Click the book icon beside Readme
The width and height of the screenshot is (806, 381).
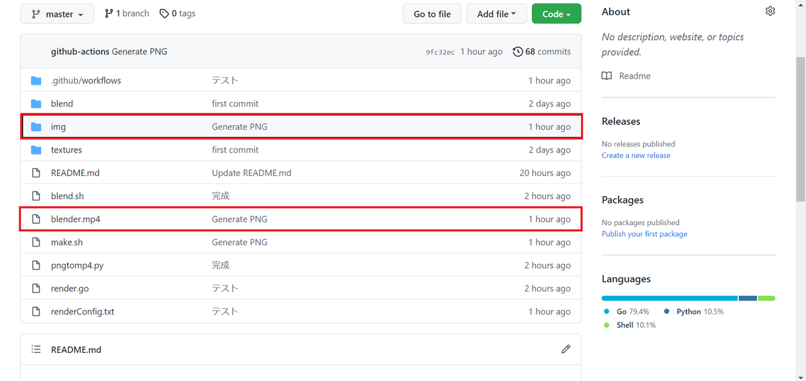pos(607,76)
